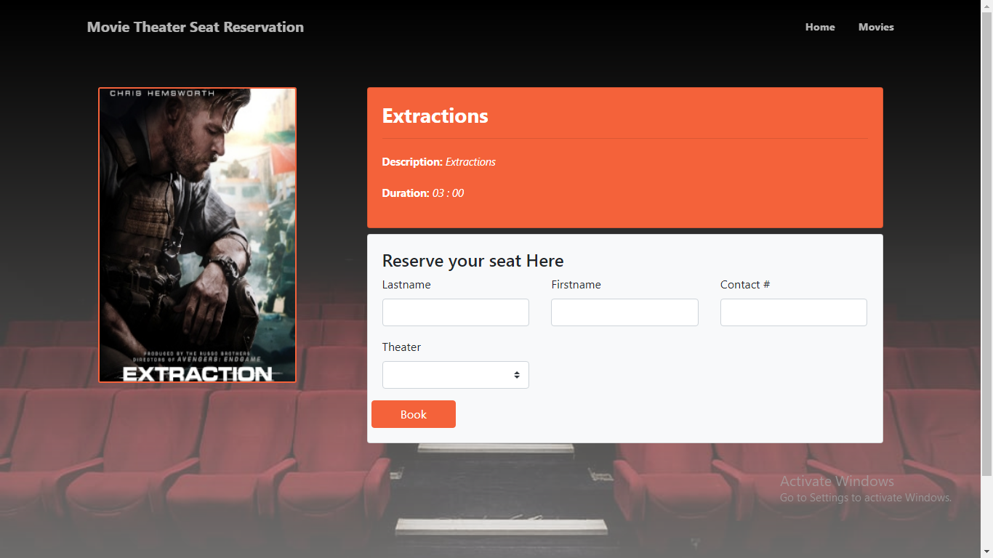The image size is (993, 558).
Task: Click the Description text of Extractions
Action: (438, 161)
